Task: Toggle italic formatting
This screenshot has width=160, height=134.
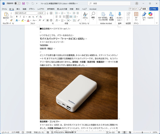Action: coord(20,17)
